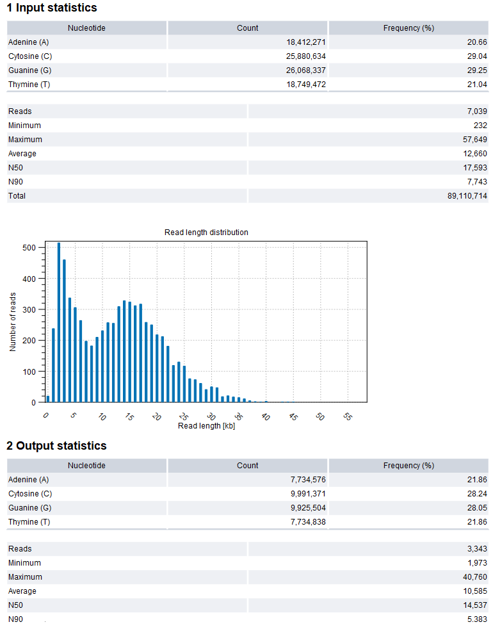Viewport: 493px width, 629px height.
Task: Select the Total value 89,110,714
Action: [465, 196]
